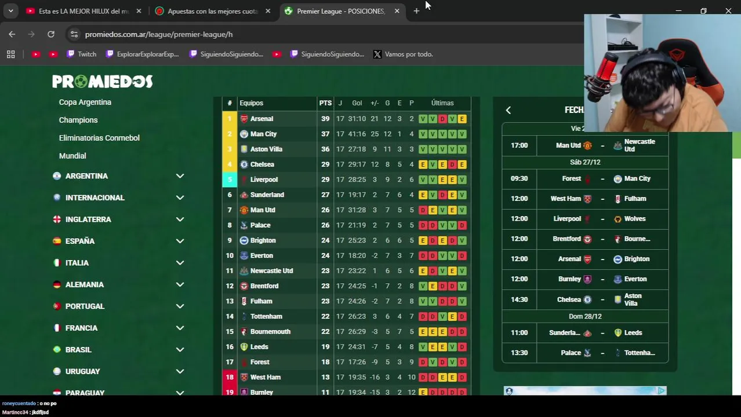
Task: Open Palace vs Tottenham fixture
Action: click(x=585, y=353)
